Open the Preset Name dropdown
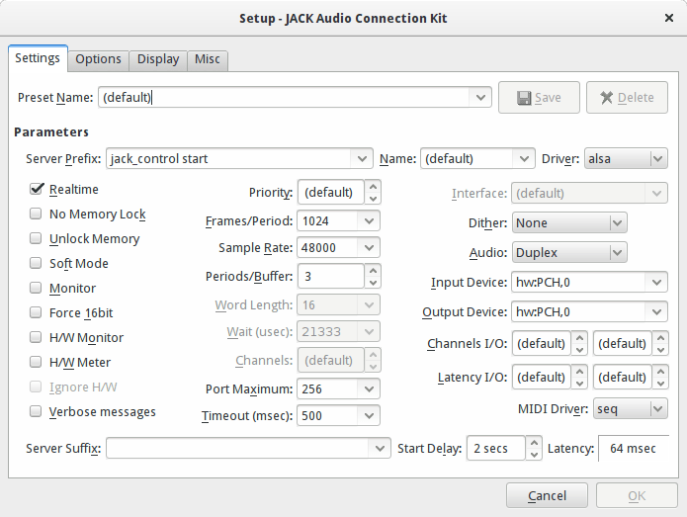The width and height of the screenshot is (687, 517). point(480,97)
